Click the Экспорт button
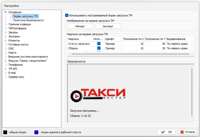This screenshot has width=200, height=137. [108, 26]
